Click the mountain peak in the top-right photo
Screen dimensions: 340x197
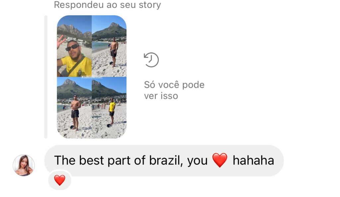[114, 25]
